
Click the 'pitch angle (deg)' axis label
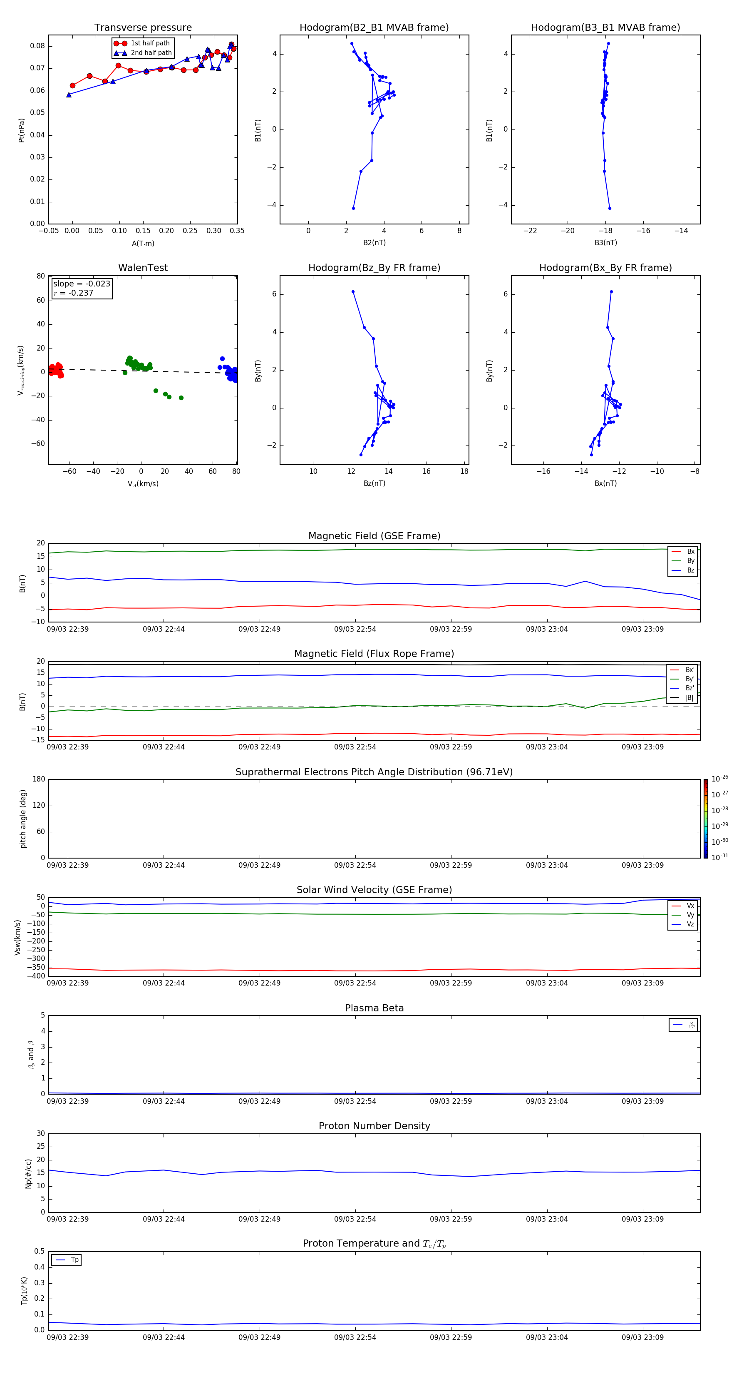23,819
